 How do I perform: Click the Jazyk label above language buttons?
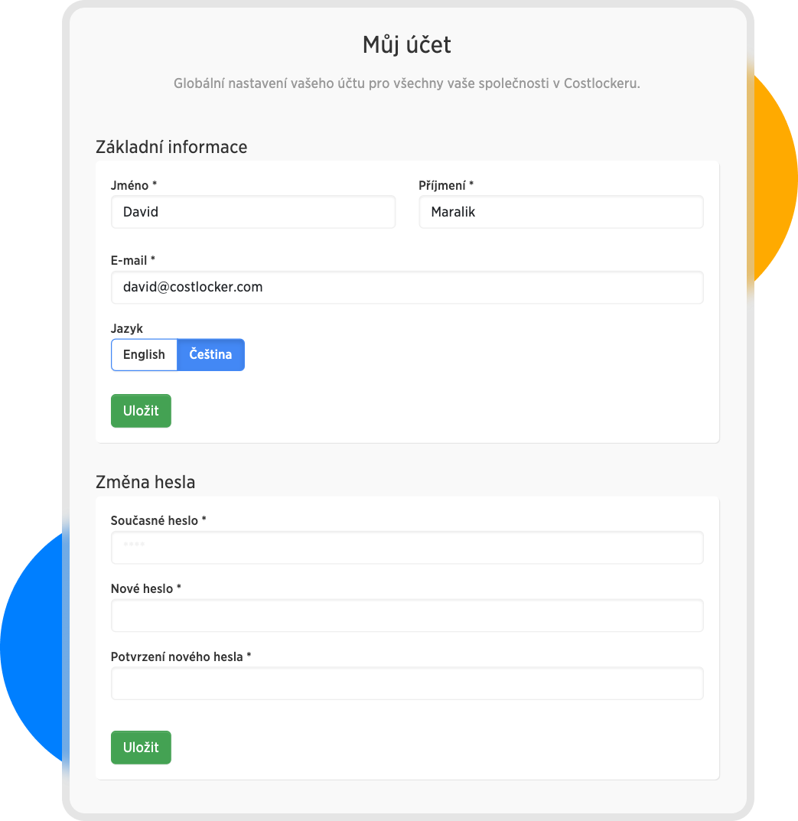127,328
